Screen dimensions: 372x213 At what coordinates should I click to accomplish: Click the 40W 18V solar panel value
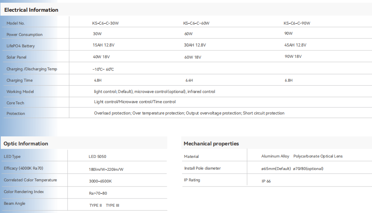(x=101, y=57)
